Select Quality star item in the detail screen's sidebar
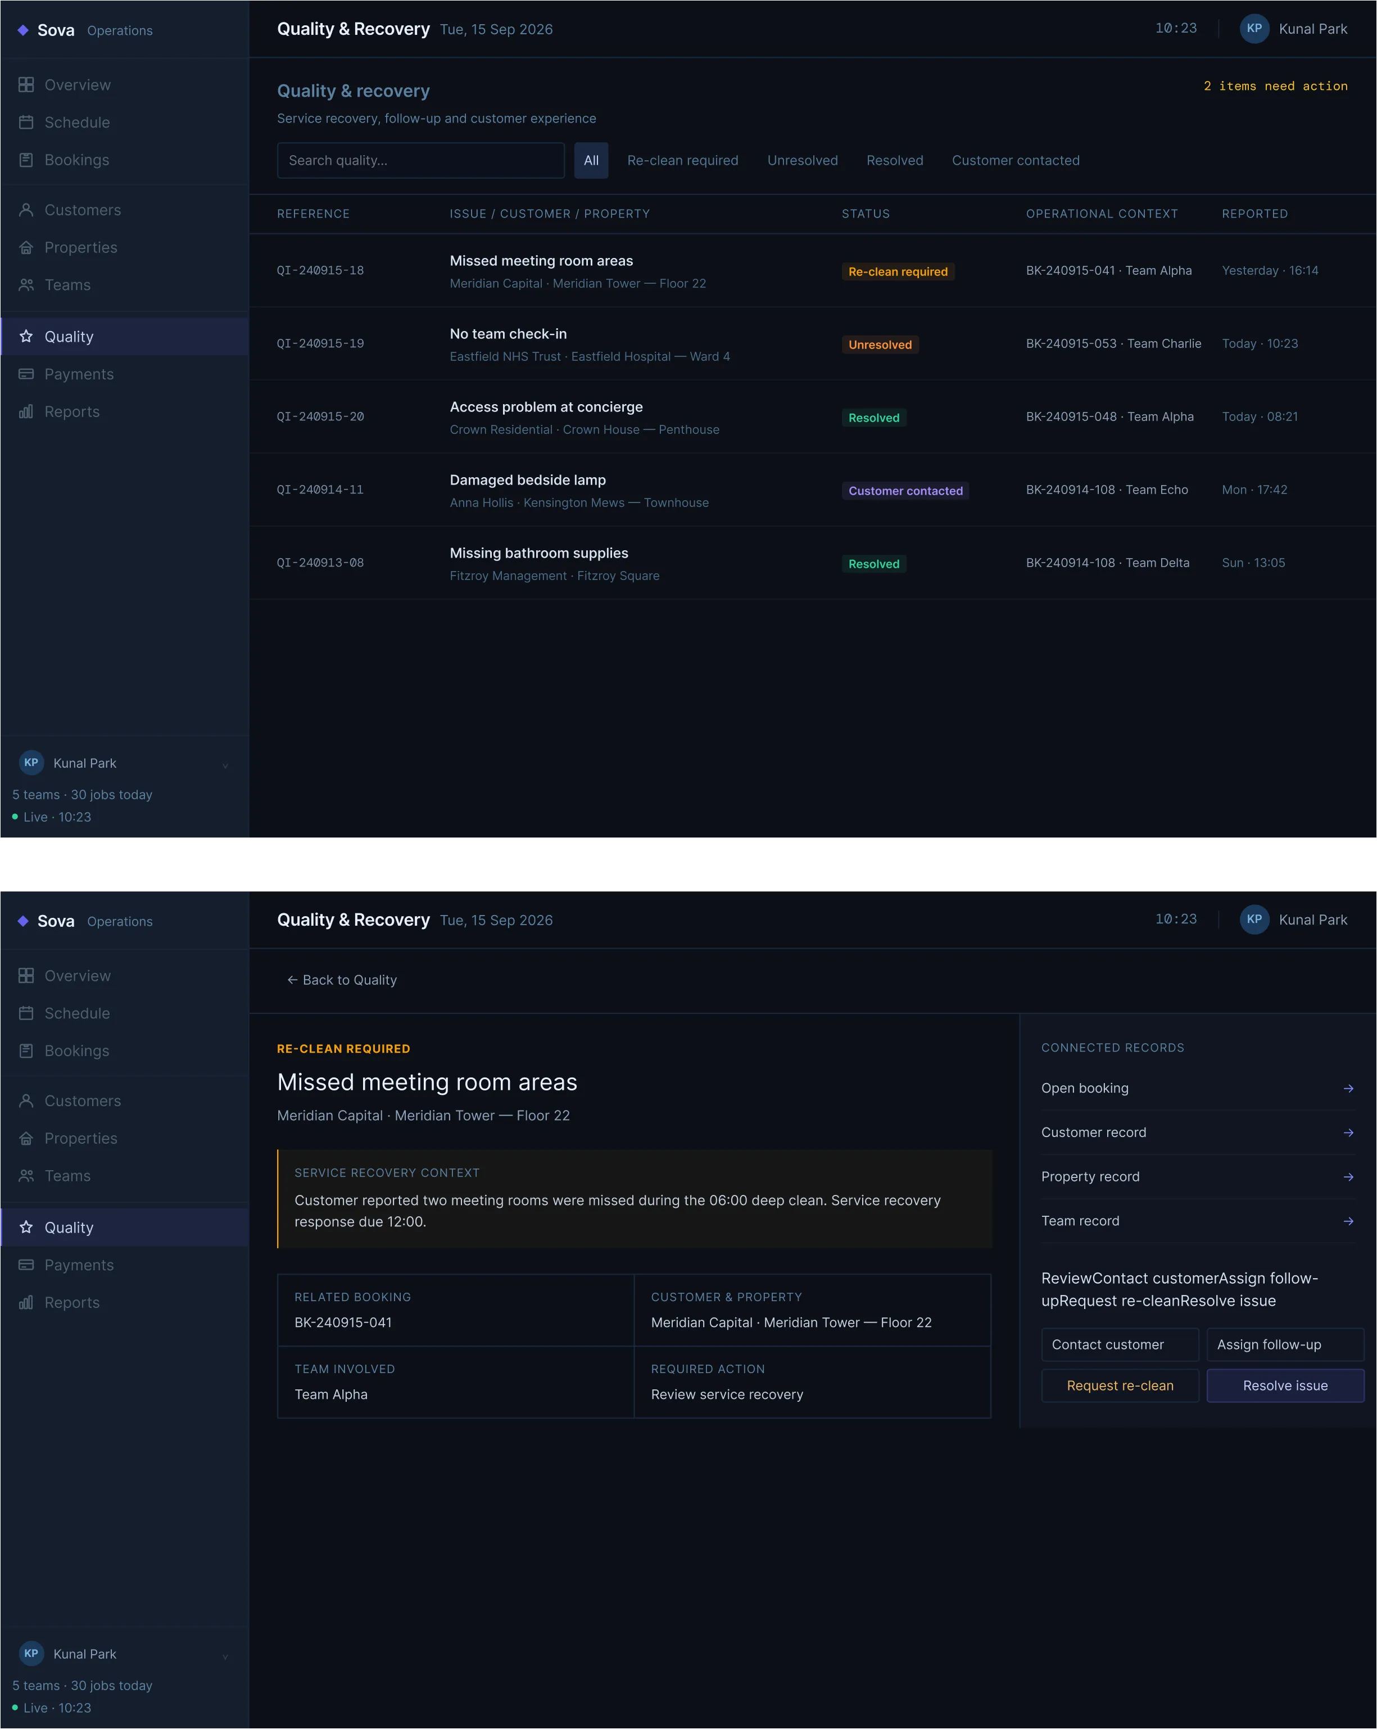 pyautogui.click(x=124, y=1228)
